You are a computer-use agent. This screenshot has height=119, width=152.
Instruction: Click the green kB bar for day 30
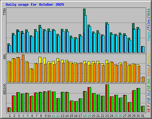[x=139, y=100]
